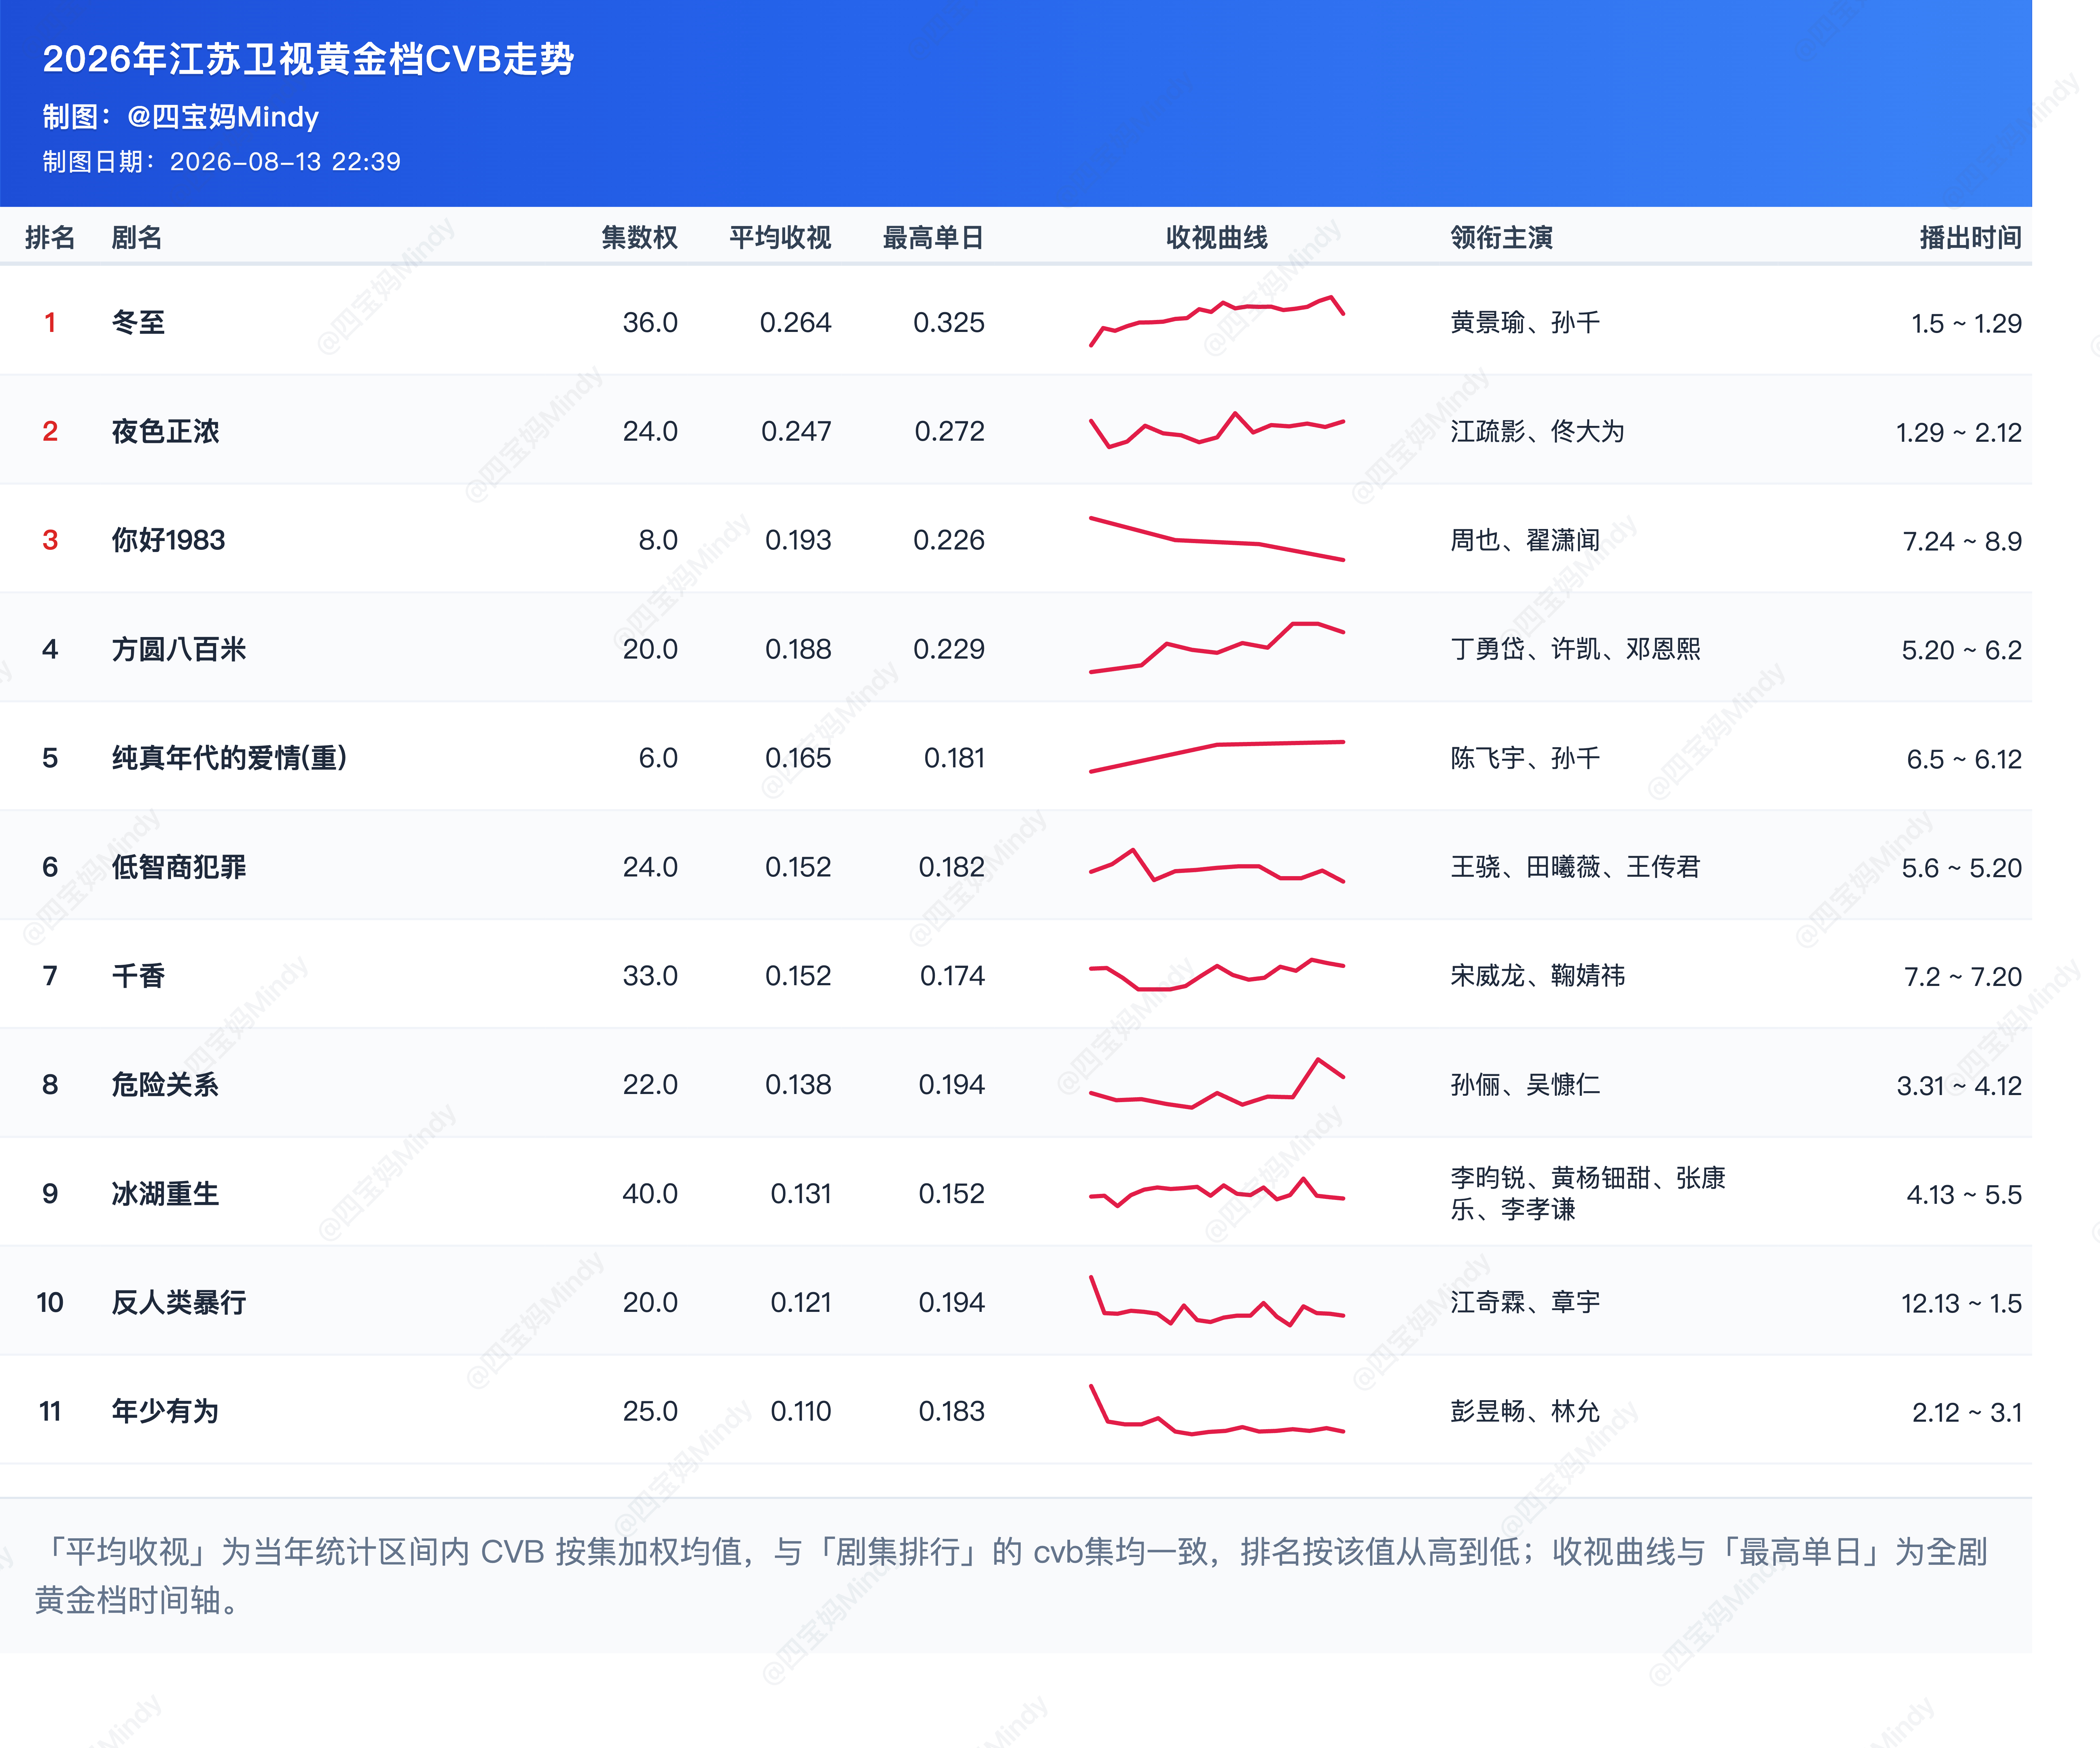The height and width of the screenshot is (1748, 2100).
Task: Click the 你好1983 ratings curve sparkline
Action: pyautogui.click(x=1217, y=539)
